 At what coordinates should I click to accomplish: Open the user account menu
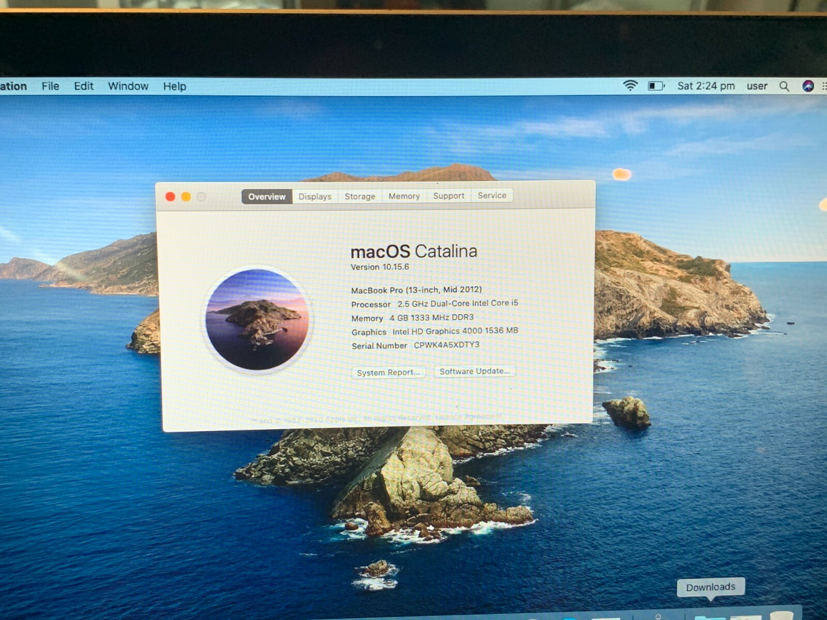click(x=757, y=86)
